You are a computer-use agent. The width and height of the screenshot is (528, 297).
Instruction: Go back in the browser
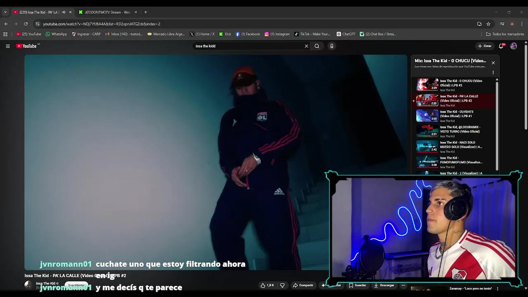[6, 24]
